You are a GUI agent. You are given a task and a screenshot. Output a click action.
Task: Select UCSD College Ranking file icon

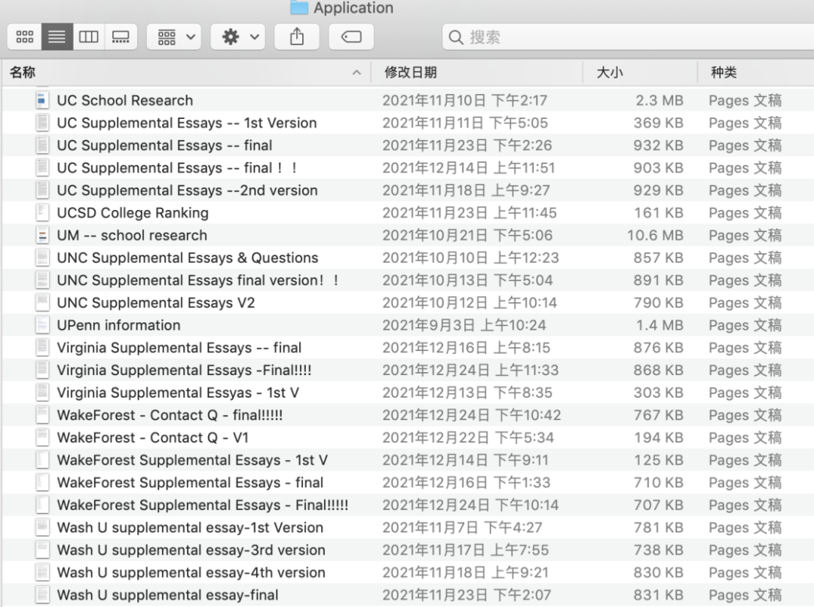click(x=42, y=212)
